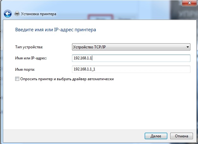Open the Тип устройства dropdown list
This screenshot has height=144, width=198.
pyautogui.click(x=131, y=47)
